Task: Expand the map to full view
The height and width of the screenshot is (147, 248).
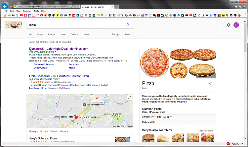Action: point(129,98)
